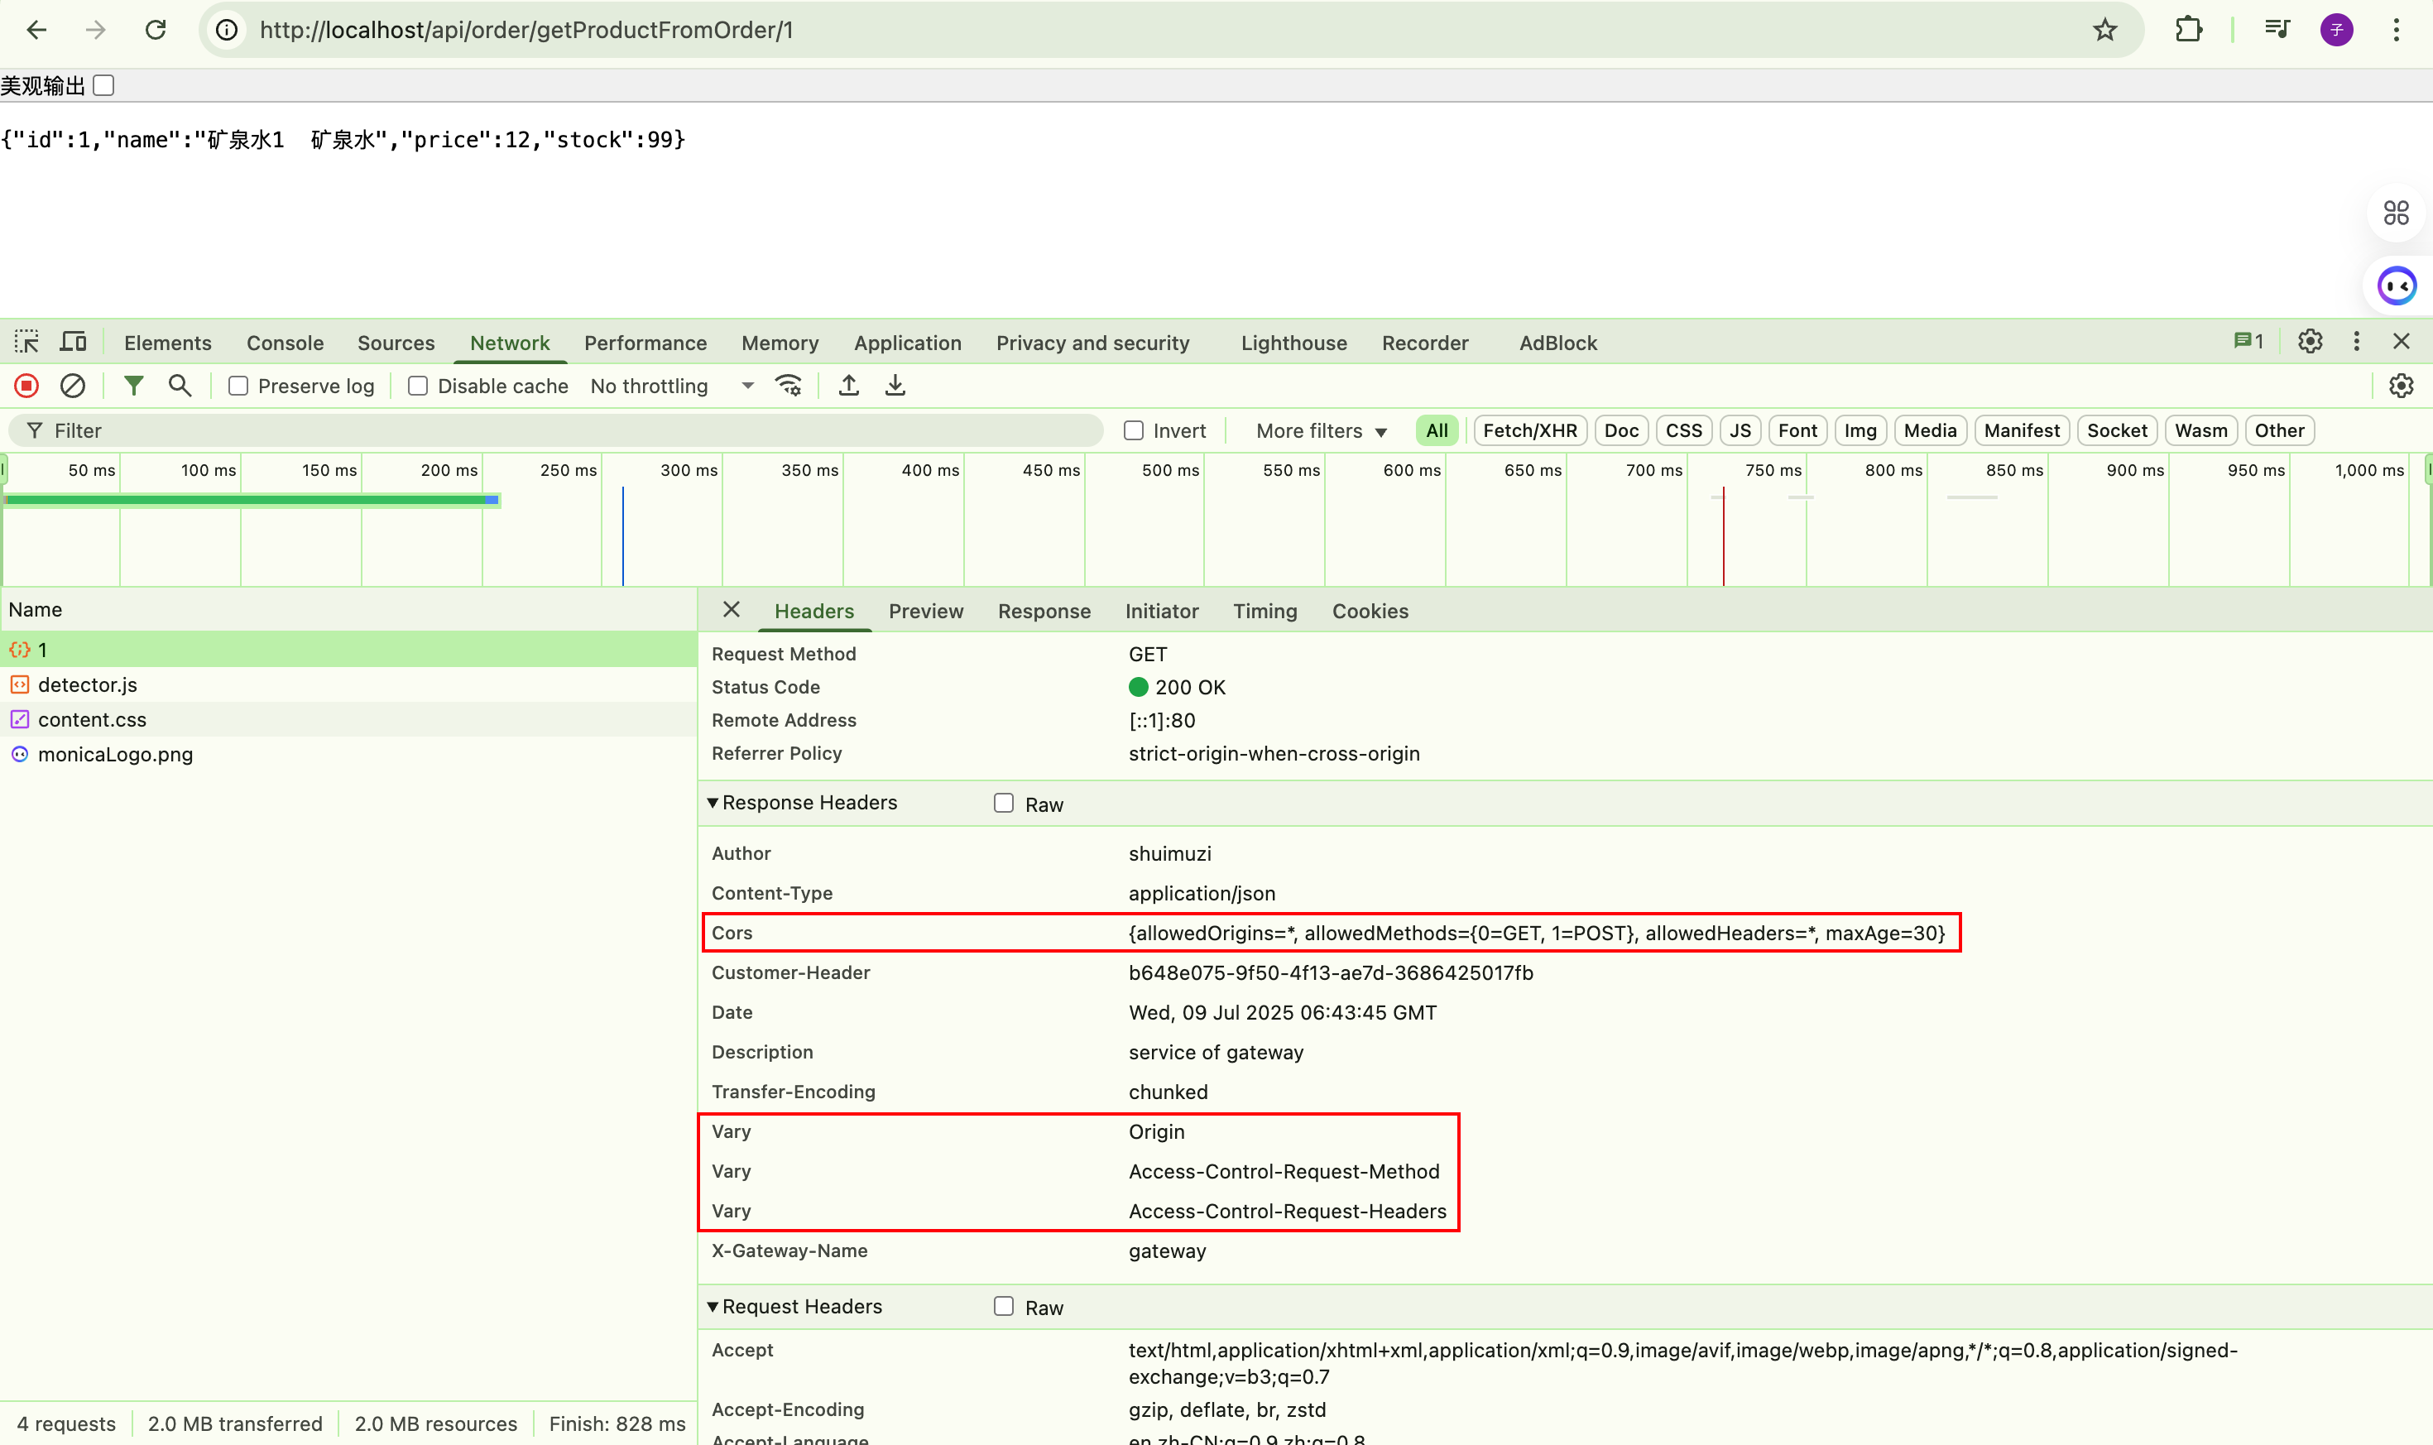Select the content.css request

tap(348, 719)
